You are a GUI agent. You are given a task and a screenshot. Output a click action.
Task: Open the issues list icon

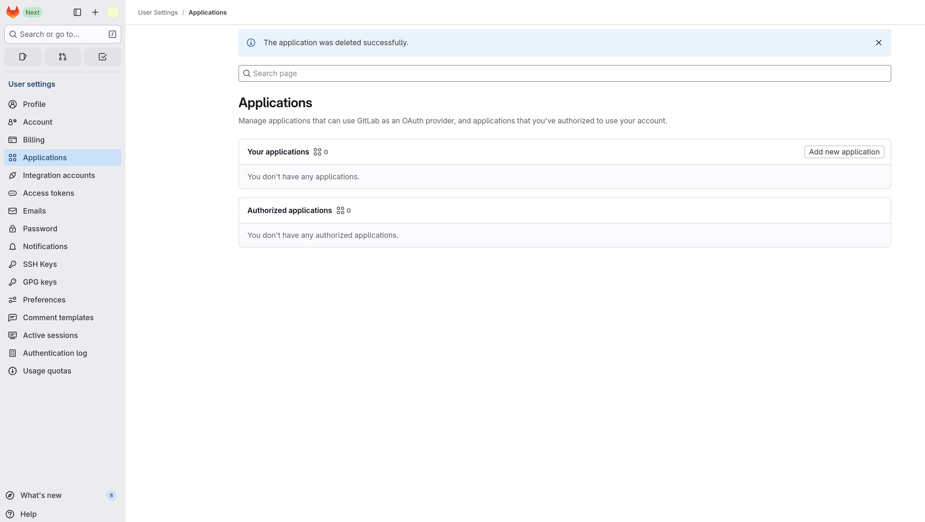[23, 56]
